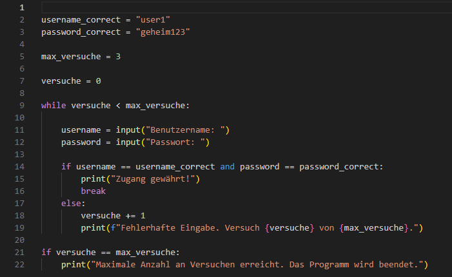Click the 'and' operator on line 14
The width and height of the screenshot is (452, 277).
pyautogui.click(x=227, y=166)
